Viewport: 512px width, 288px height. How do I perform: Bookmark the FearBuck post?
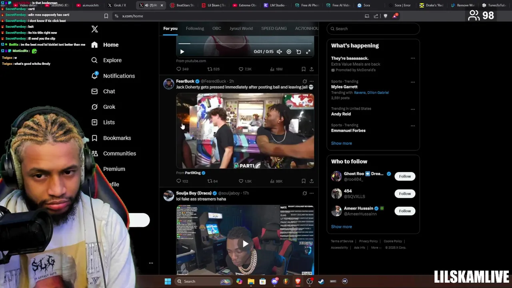(x=304, y=181)
